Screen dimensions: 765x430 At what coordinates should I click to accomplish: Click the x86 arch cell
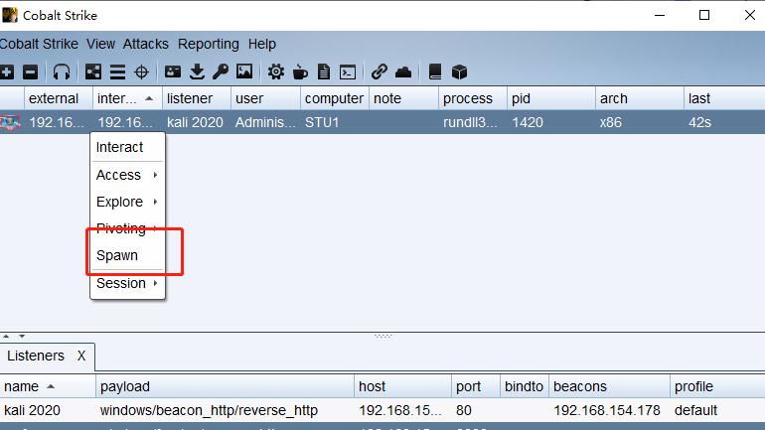pos(640,122)
